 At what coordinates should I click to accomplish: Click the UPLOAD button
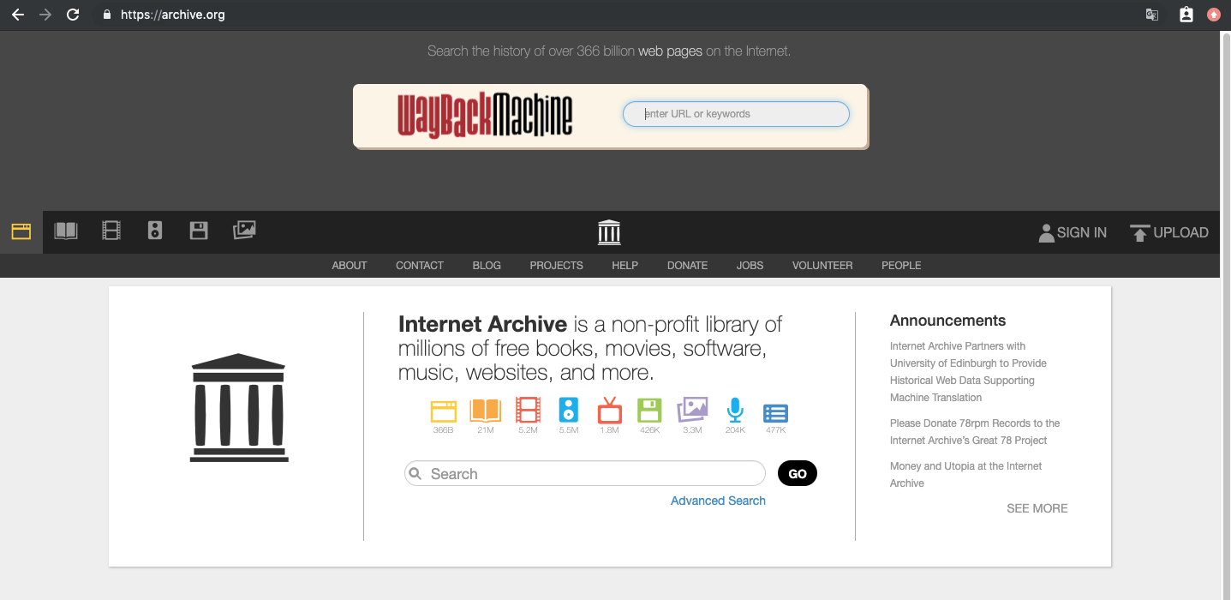pos(1169,232)
